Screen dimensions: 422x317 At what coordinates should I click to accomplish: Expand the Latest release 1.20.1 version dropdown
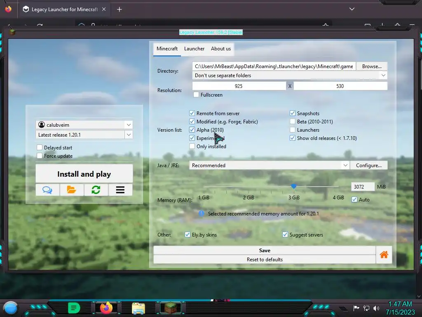[x=129, y=135]
